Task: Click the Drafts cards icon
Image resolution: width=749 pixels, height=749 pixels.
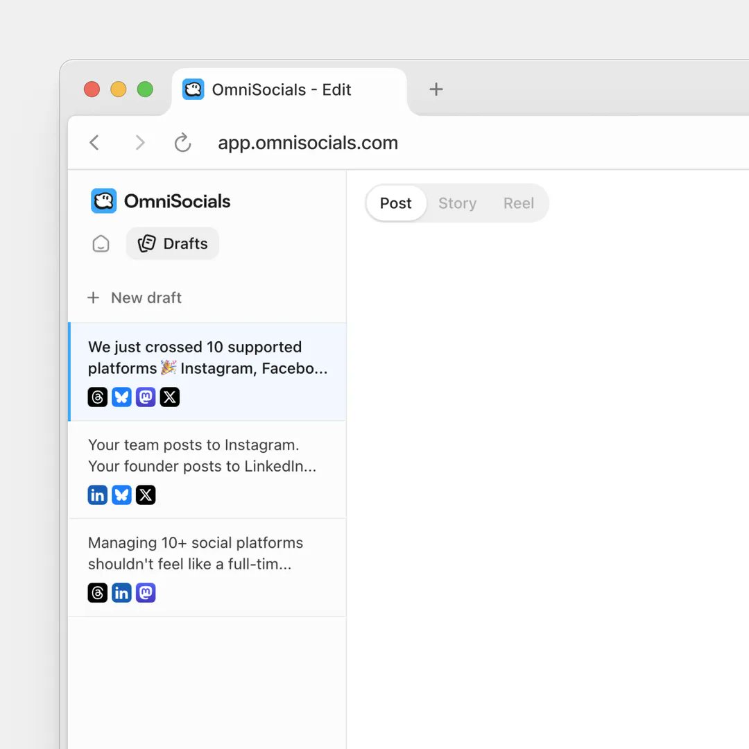Action: [146, 243]
